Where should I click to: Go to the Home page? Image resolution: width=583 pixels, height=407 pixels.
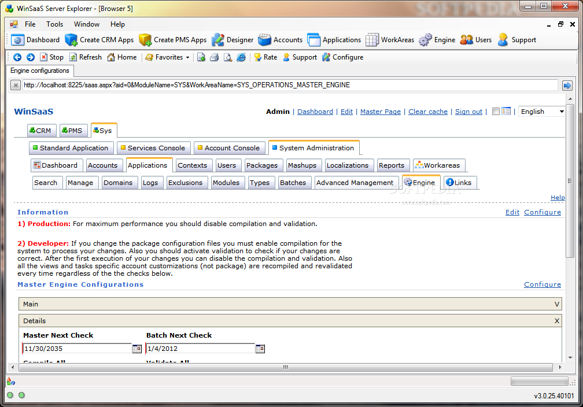coord(121,57)
